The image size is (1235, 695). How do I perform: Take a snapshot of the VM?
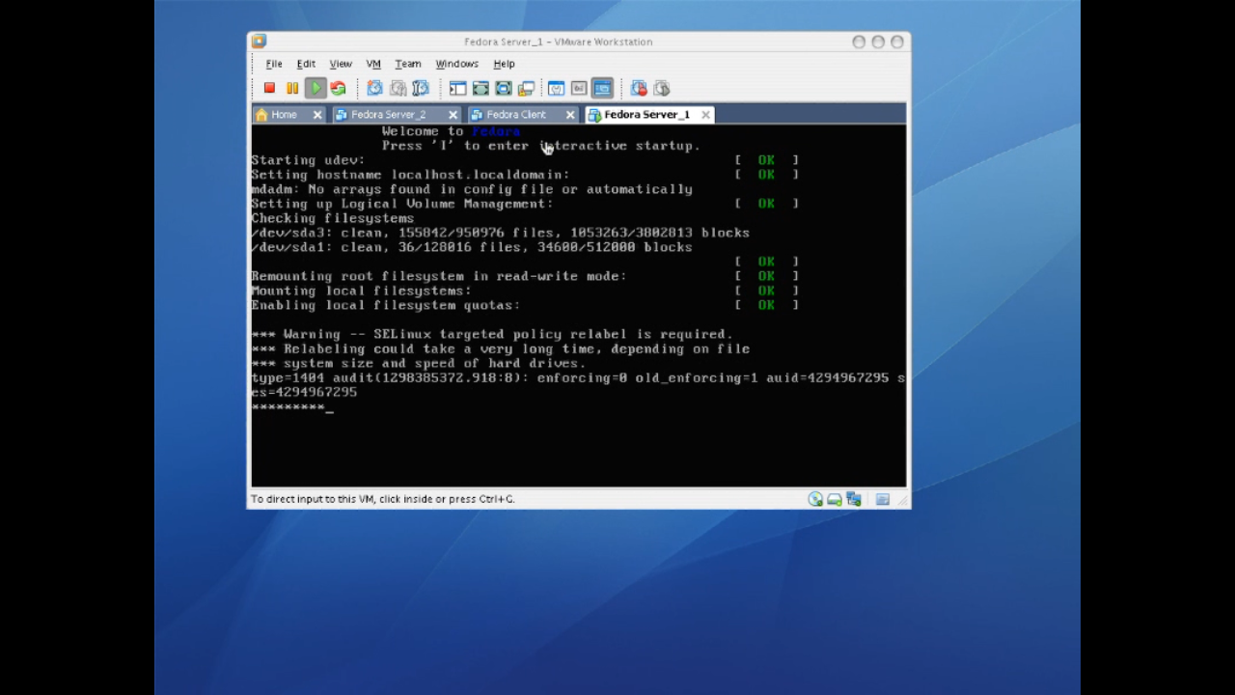(x=374, y=89)
